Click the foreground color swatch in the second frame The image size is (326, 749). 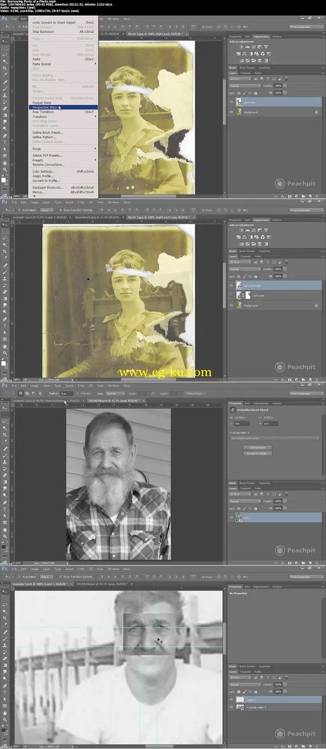4,363
